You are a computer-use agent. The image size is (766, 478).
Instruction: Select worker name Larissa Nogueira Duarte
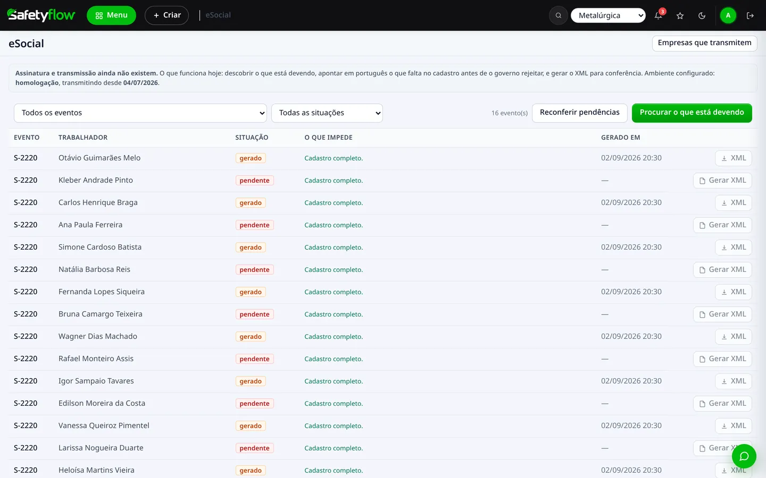pyautogui.click(x=101, y=448)
